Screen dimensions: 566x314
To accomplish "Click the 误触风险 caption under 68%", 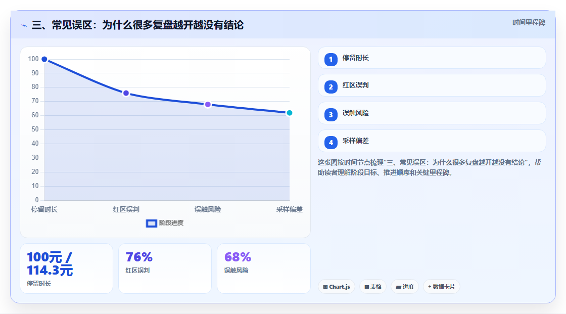I will (x=236, y=271).
